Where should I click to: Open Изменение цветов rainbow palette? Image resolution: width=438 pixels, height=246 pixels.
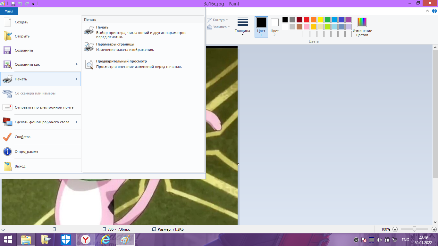[x=362, y=27]
